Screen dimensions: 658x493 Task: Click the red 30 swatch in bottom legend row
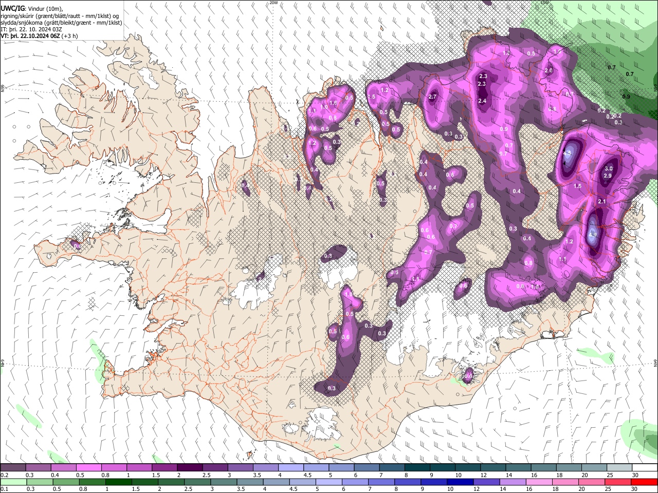point(644,482)
